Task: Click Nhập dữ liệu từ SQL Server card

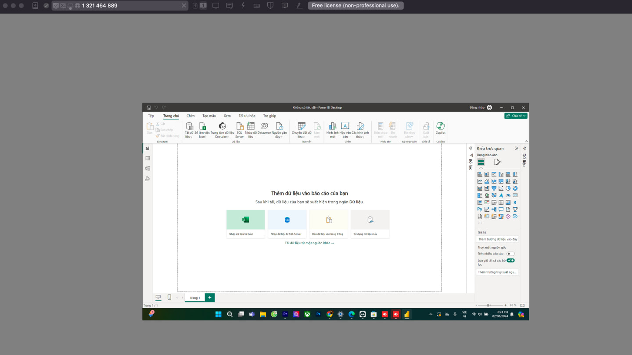Action: tap(287, 224)
